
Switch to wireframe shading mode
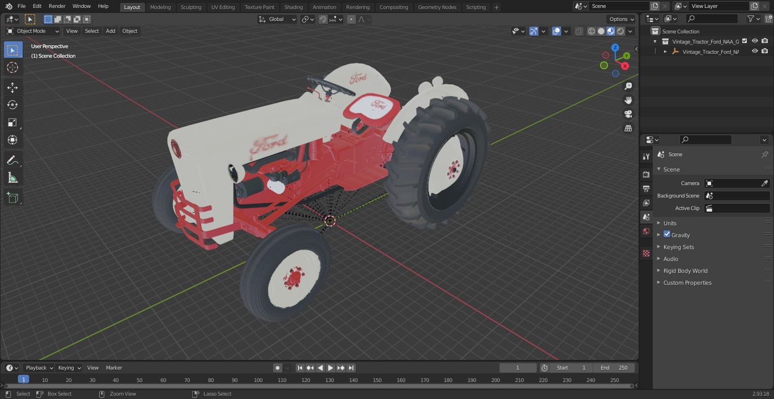[x=592, y=31]
